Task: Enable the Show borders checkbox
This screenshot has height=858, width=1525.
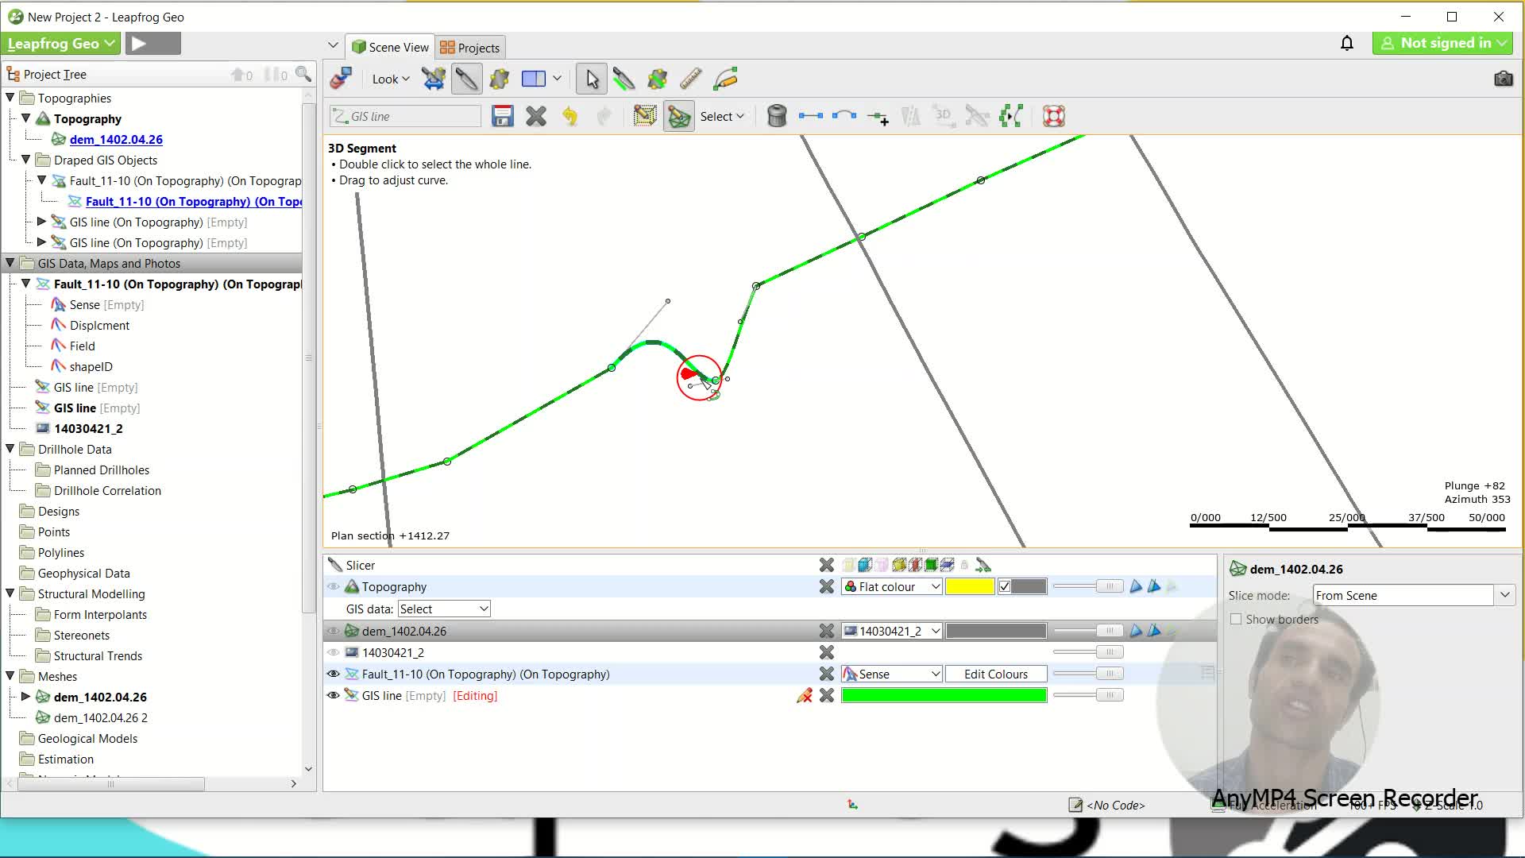Action: [1236, 619]
